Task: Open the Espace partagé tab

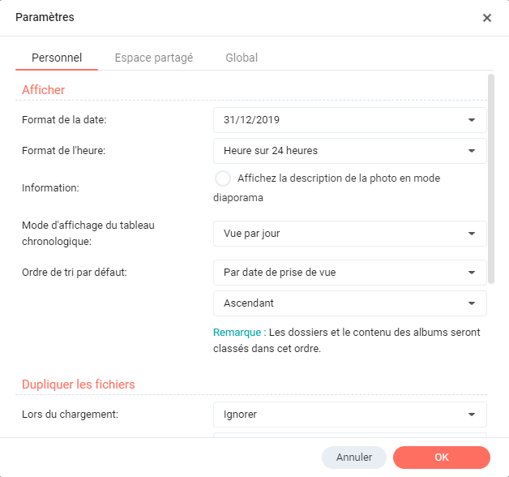Action: pos(153,58)
